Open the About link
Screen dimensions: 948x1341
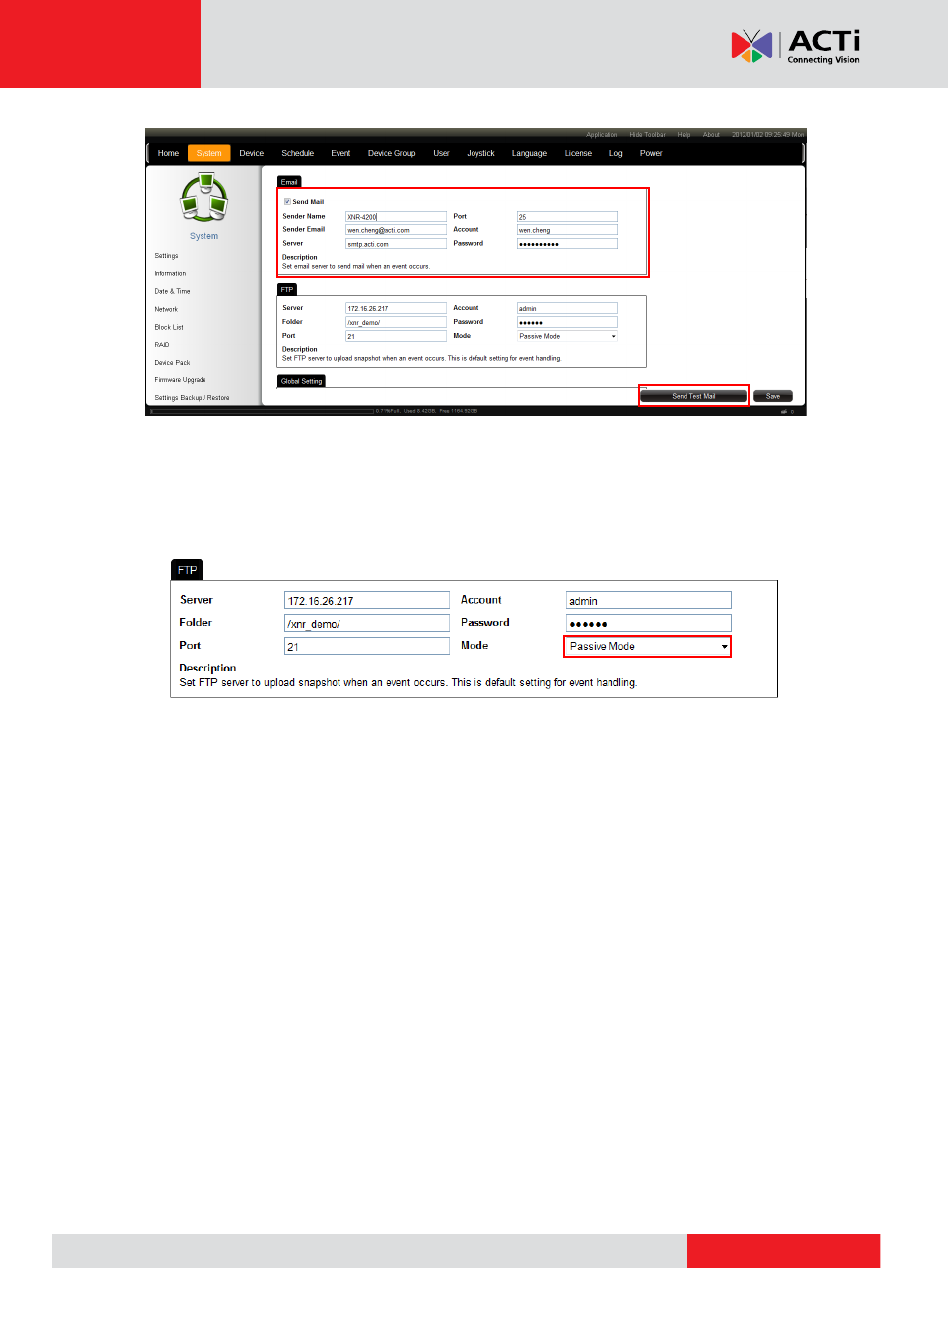click(x=711, y=135)
